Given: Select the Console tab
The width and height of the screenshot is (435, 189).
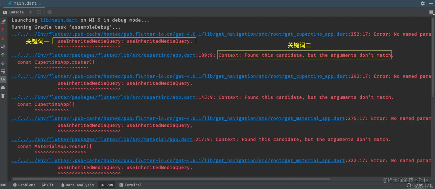Looking at the screenshot, I should point(13,12).
